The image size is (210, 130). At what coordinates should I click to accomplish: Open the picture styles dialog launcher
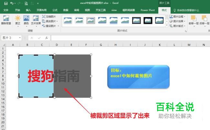tap(186, 31)
